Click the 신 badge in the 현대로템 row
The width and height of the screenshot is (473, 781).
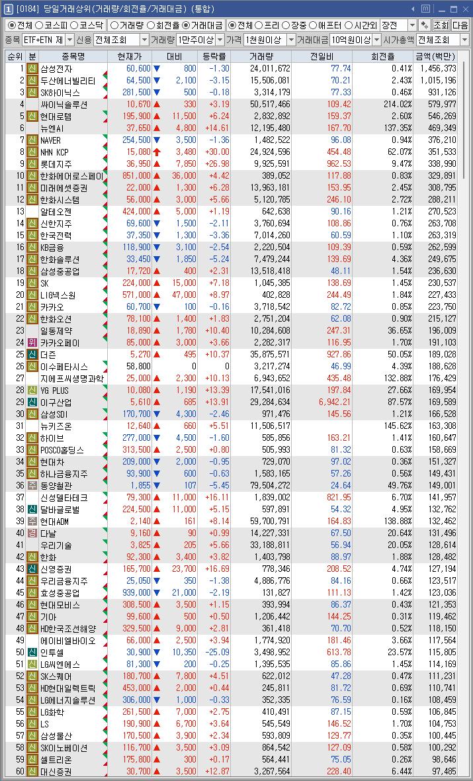click(x=32, y=116)
